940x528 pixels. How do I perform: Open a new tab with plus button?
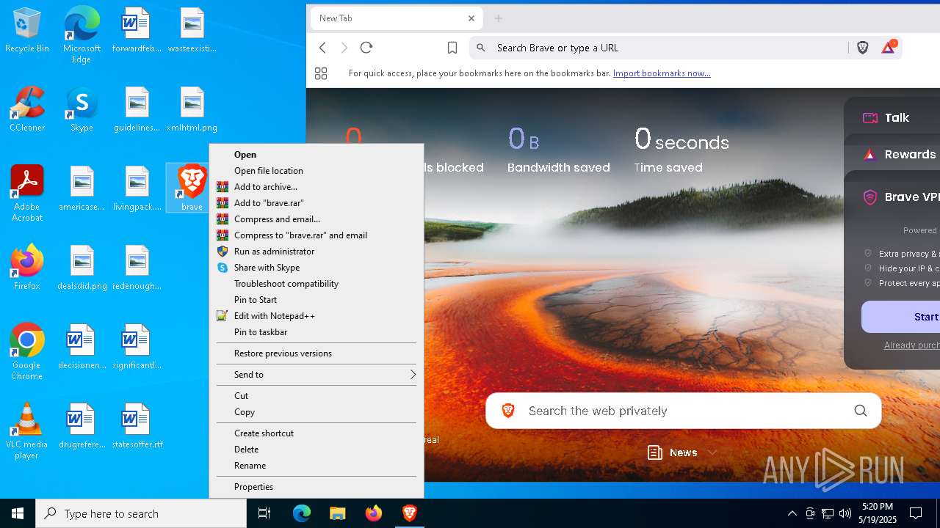point(499,18)
